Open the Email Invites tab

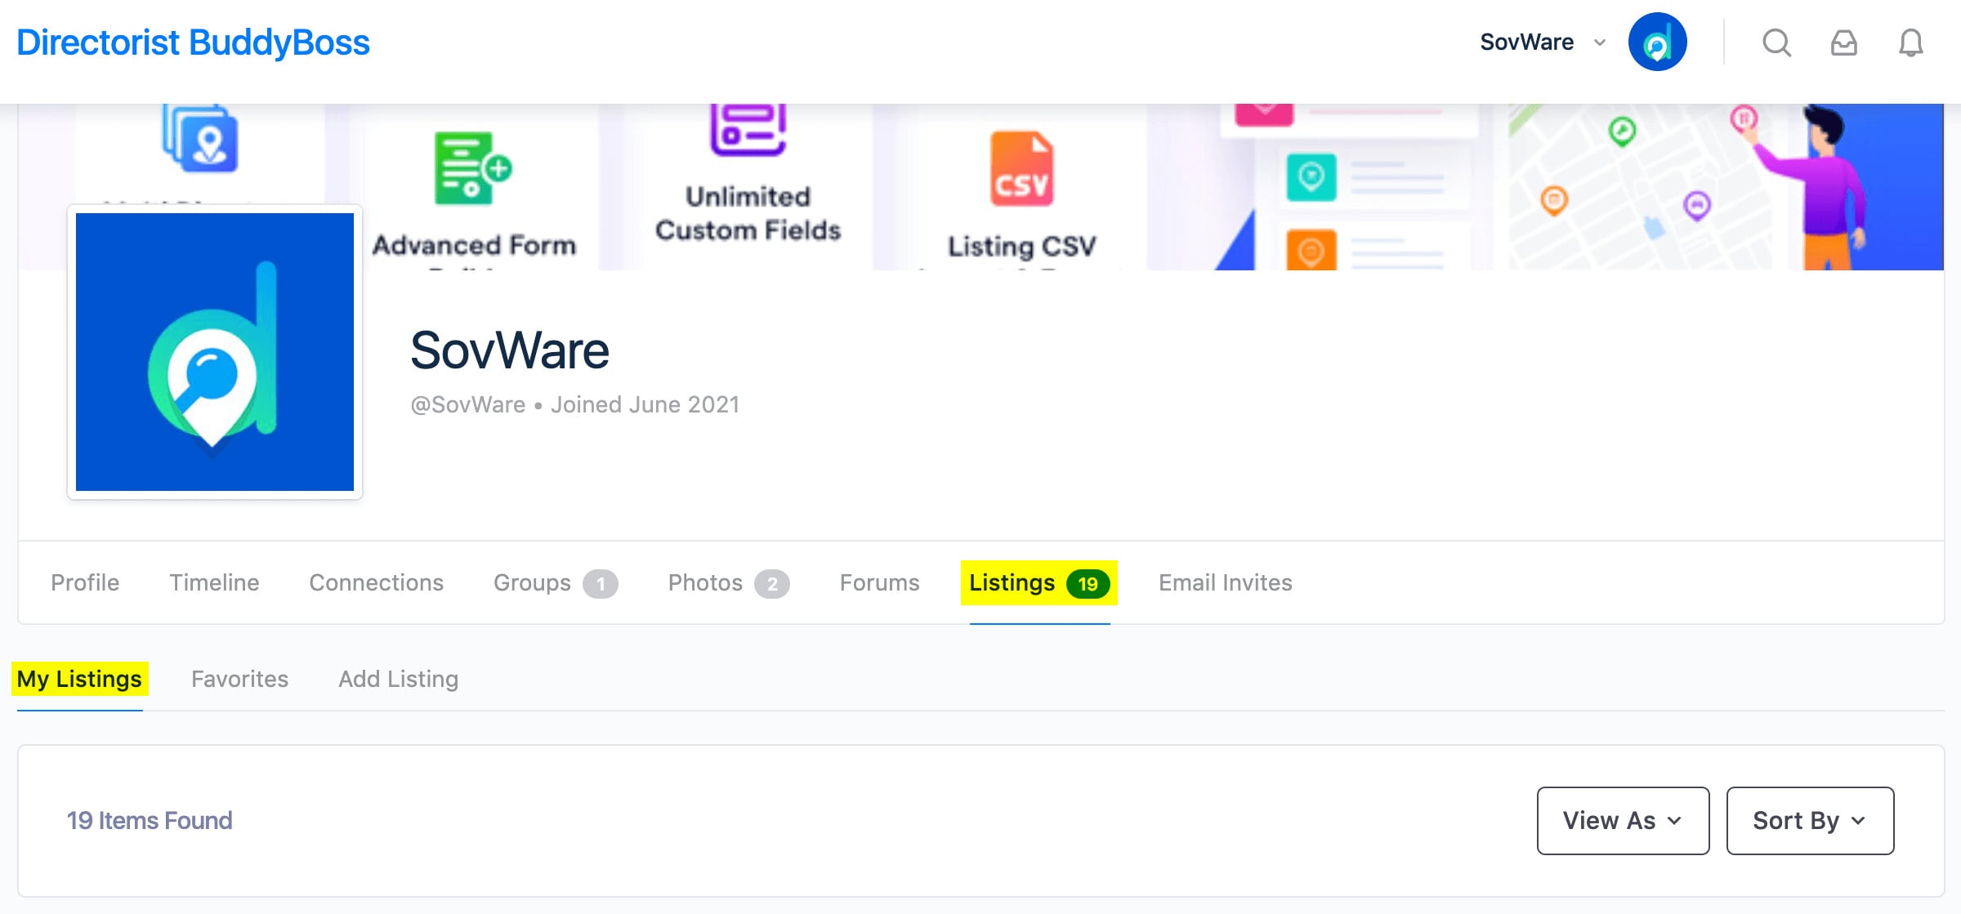click(x=1225, y=582)
